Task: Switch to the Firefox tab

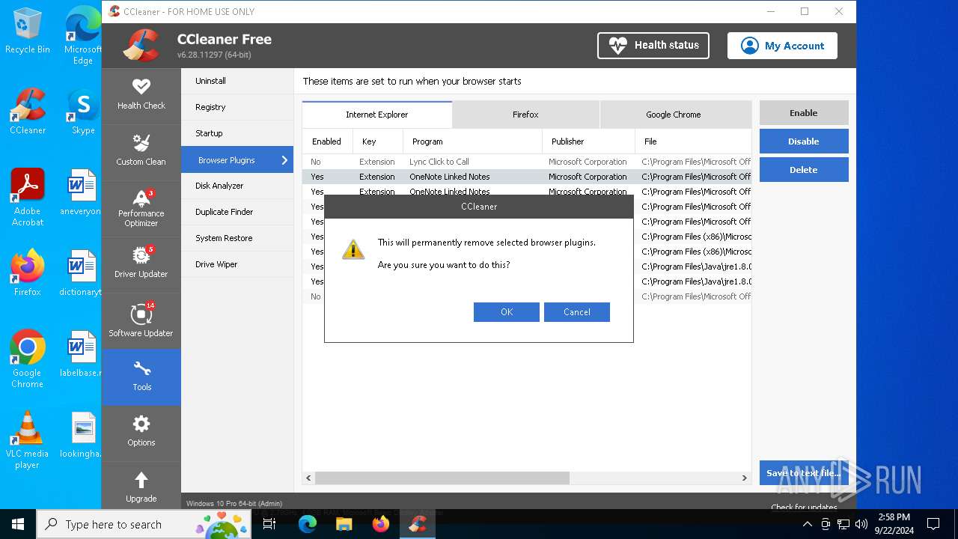Action: [x=525, y=115]
